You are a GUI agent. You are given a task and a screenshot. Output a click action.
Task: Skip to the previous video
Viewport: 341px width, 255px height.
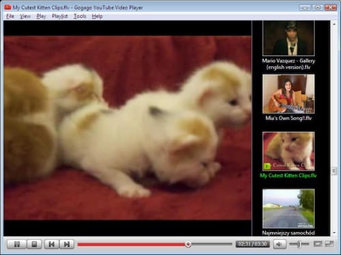click(x=52, y=244)
